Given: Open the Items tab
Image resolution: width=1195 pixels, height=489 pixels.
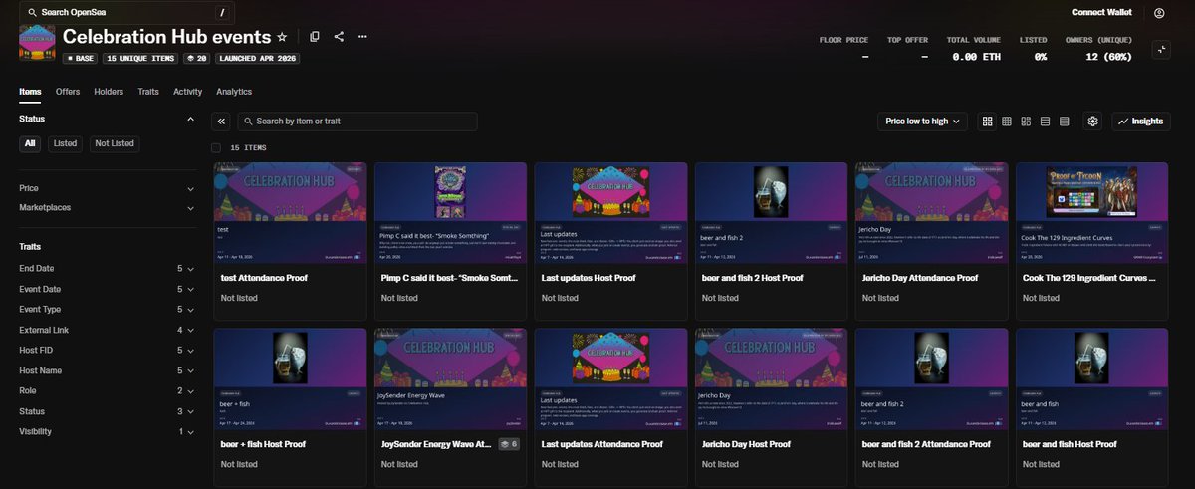Looking at the screenshot, I should 30,92.
